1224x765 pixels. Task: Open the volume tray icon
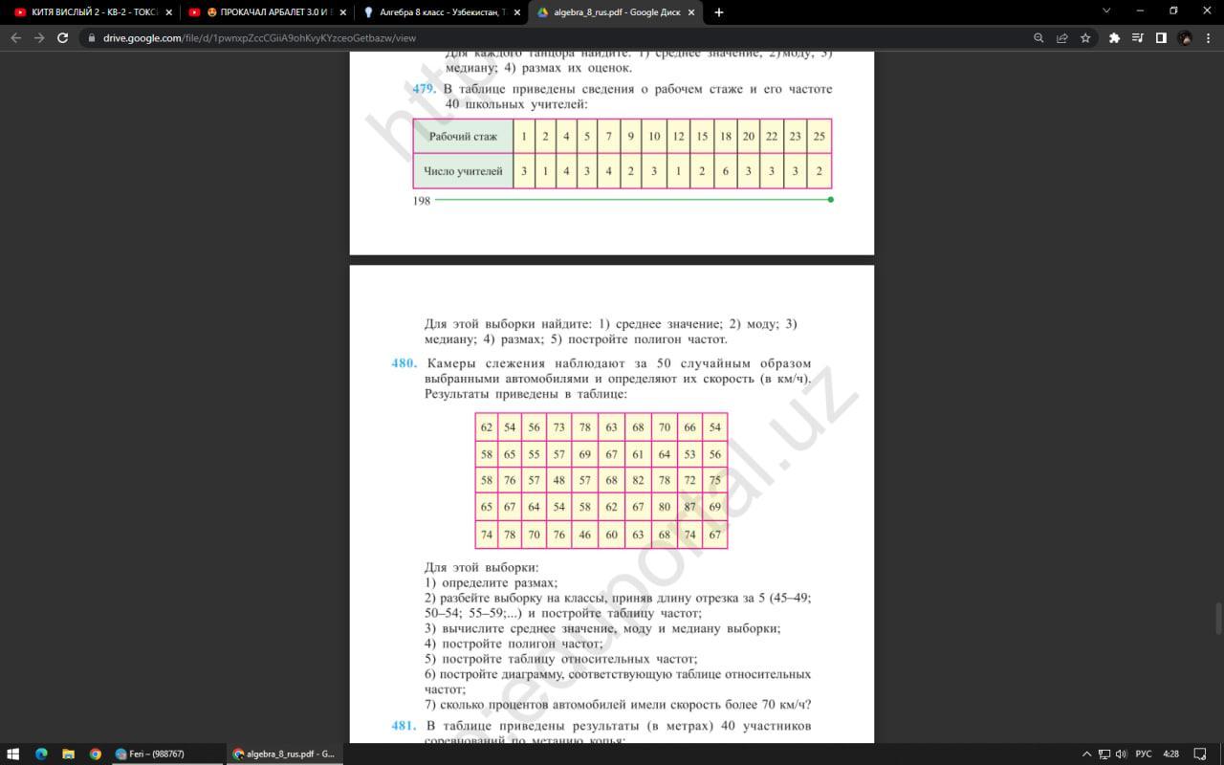pos(1121,754)
